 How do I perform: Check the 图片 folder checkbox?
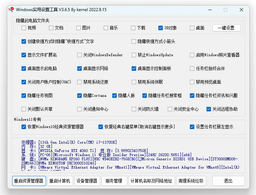point(78,28)
